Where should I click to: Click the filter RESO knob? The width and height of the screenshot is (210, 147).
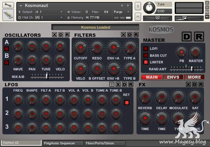click(97, 47)
